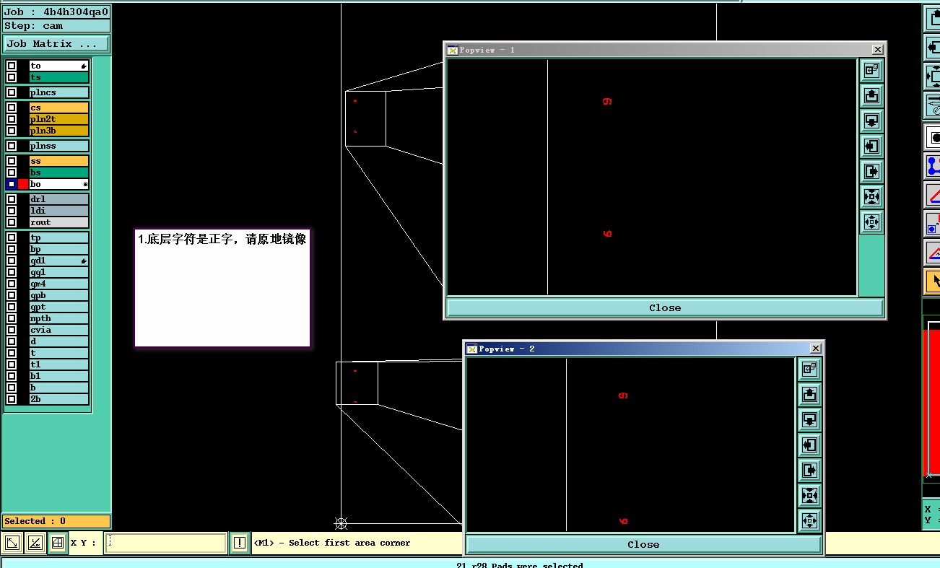Click the Job : 4b4h304qa0 label
The height and width of the screenshot is (568, 940).
[56, 12]
